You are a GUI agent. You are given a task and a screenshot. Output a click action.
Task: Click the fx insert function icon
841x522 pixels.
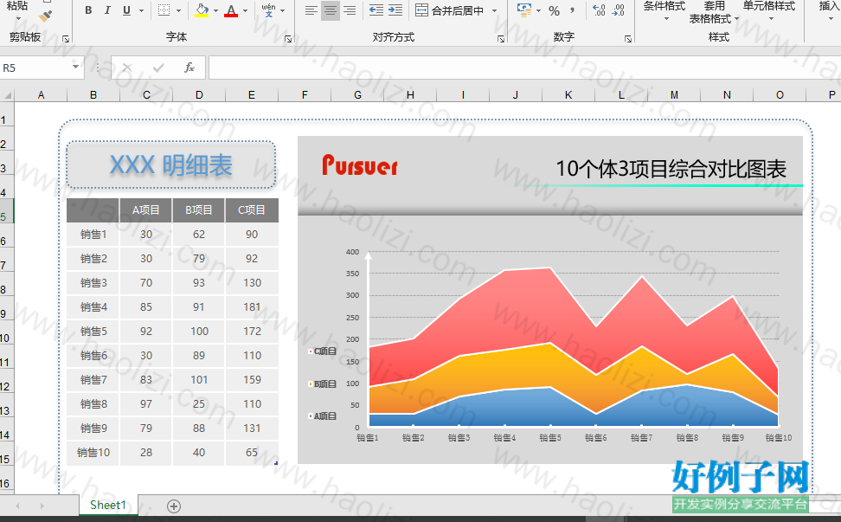[189, 68]
